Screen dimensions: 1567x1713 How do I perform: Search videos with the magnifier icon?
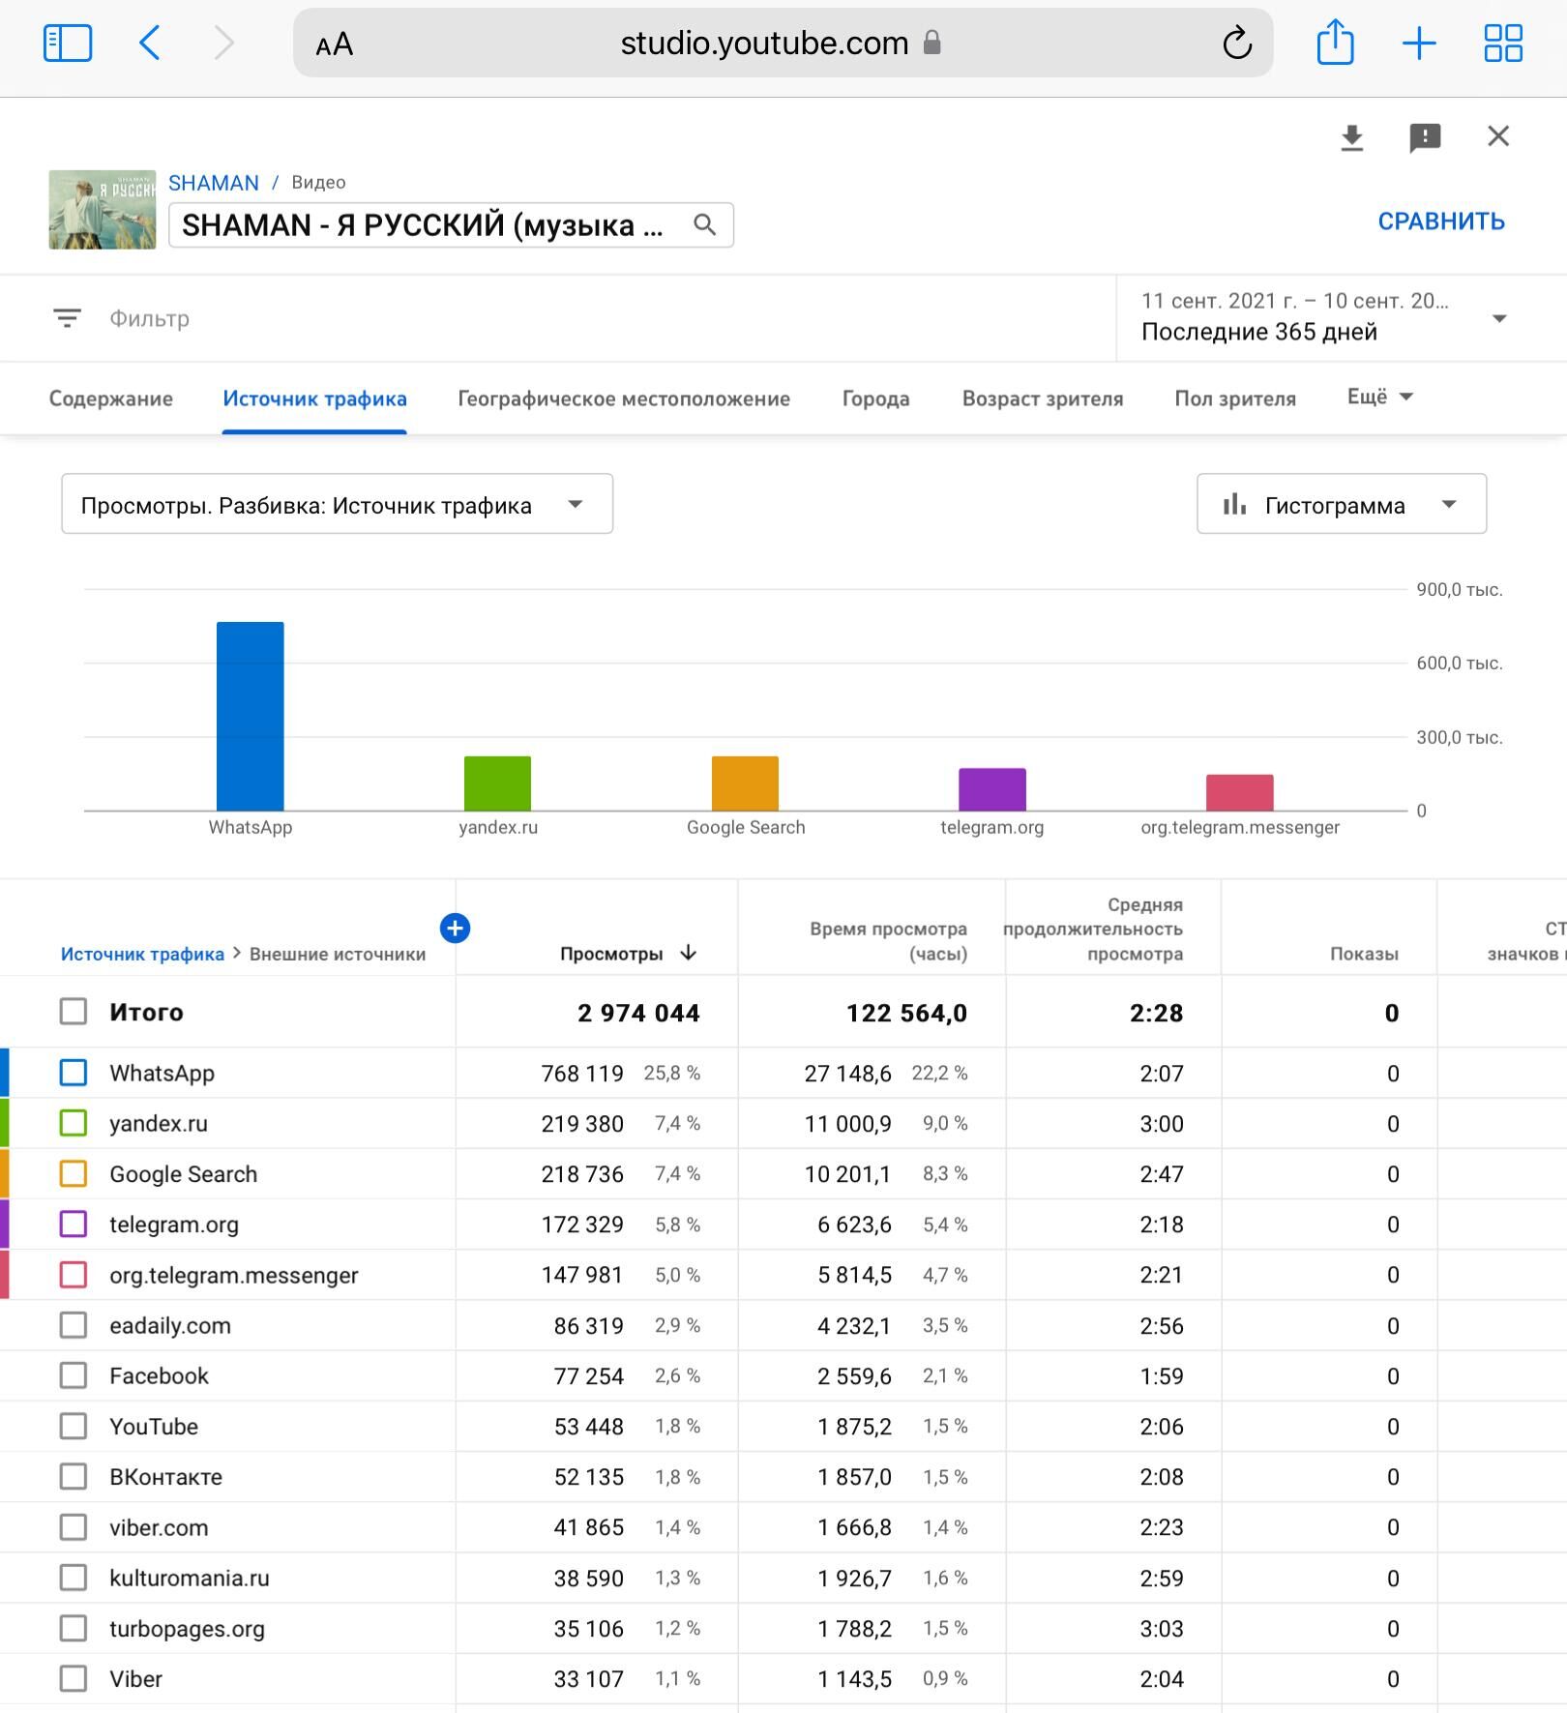point(705,225)
